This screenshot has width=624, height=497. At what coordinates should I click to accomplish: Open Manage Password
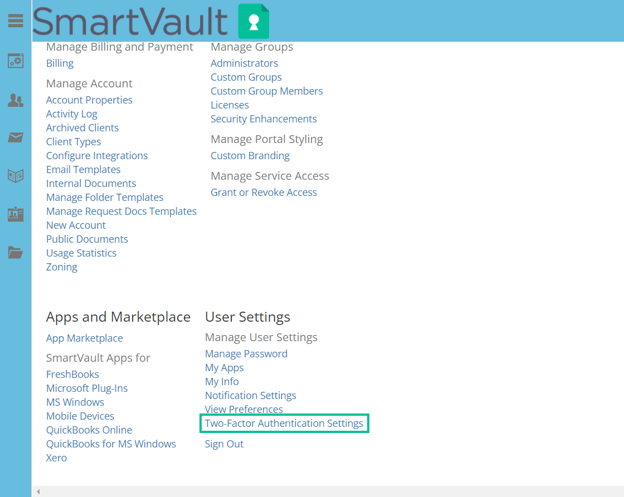pyautogui.click(x=246, y=353)
